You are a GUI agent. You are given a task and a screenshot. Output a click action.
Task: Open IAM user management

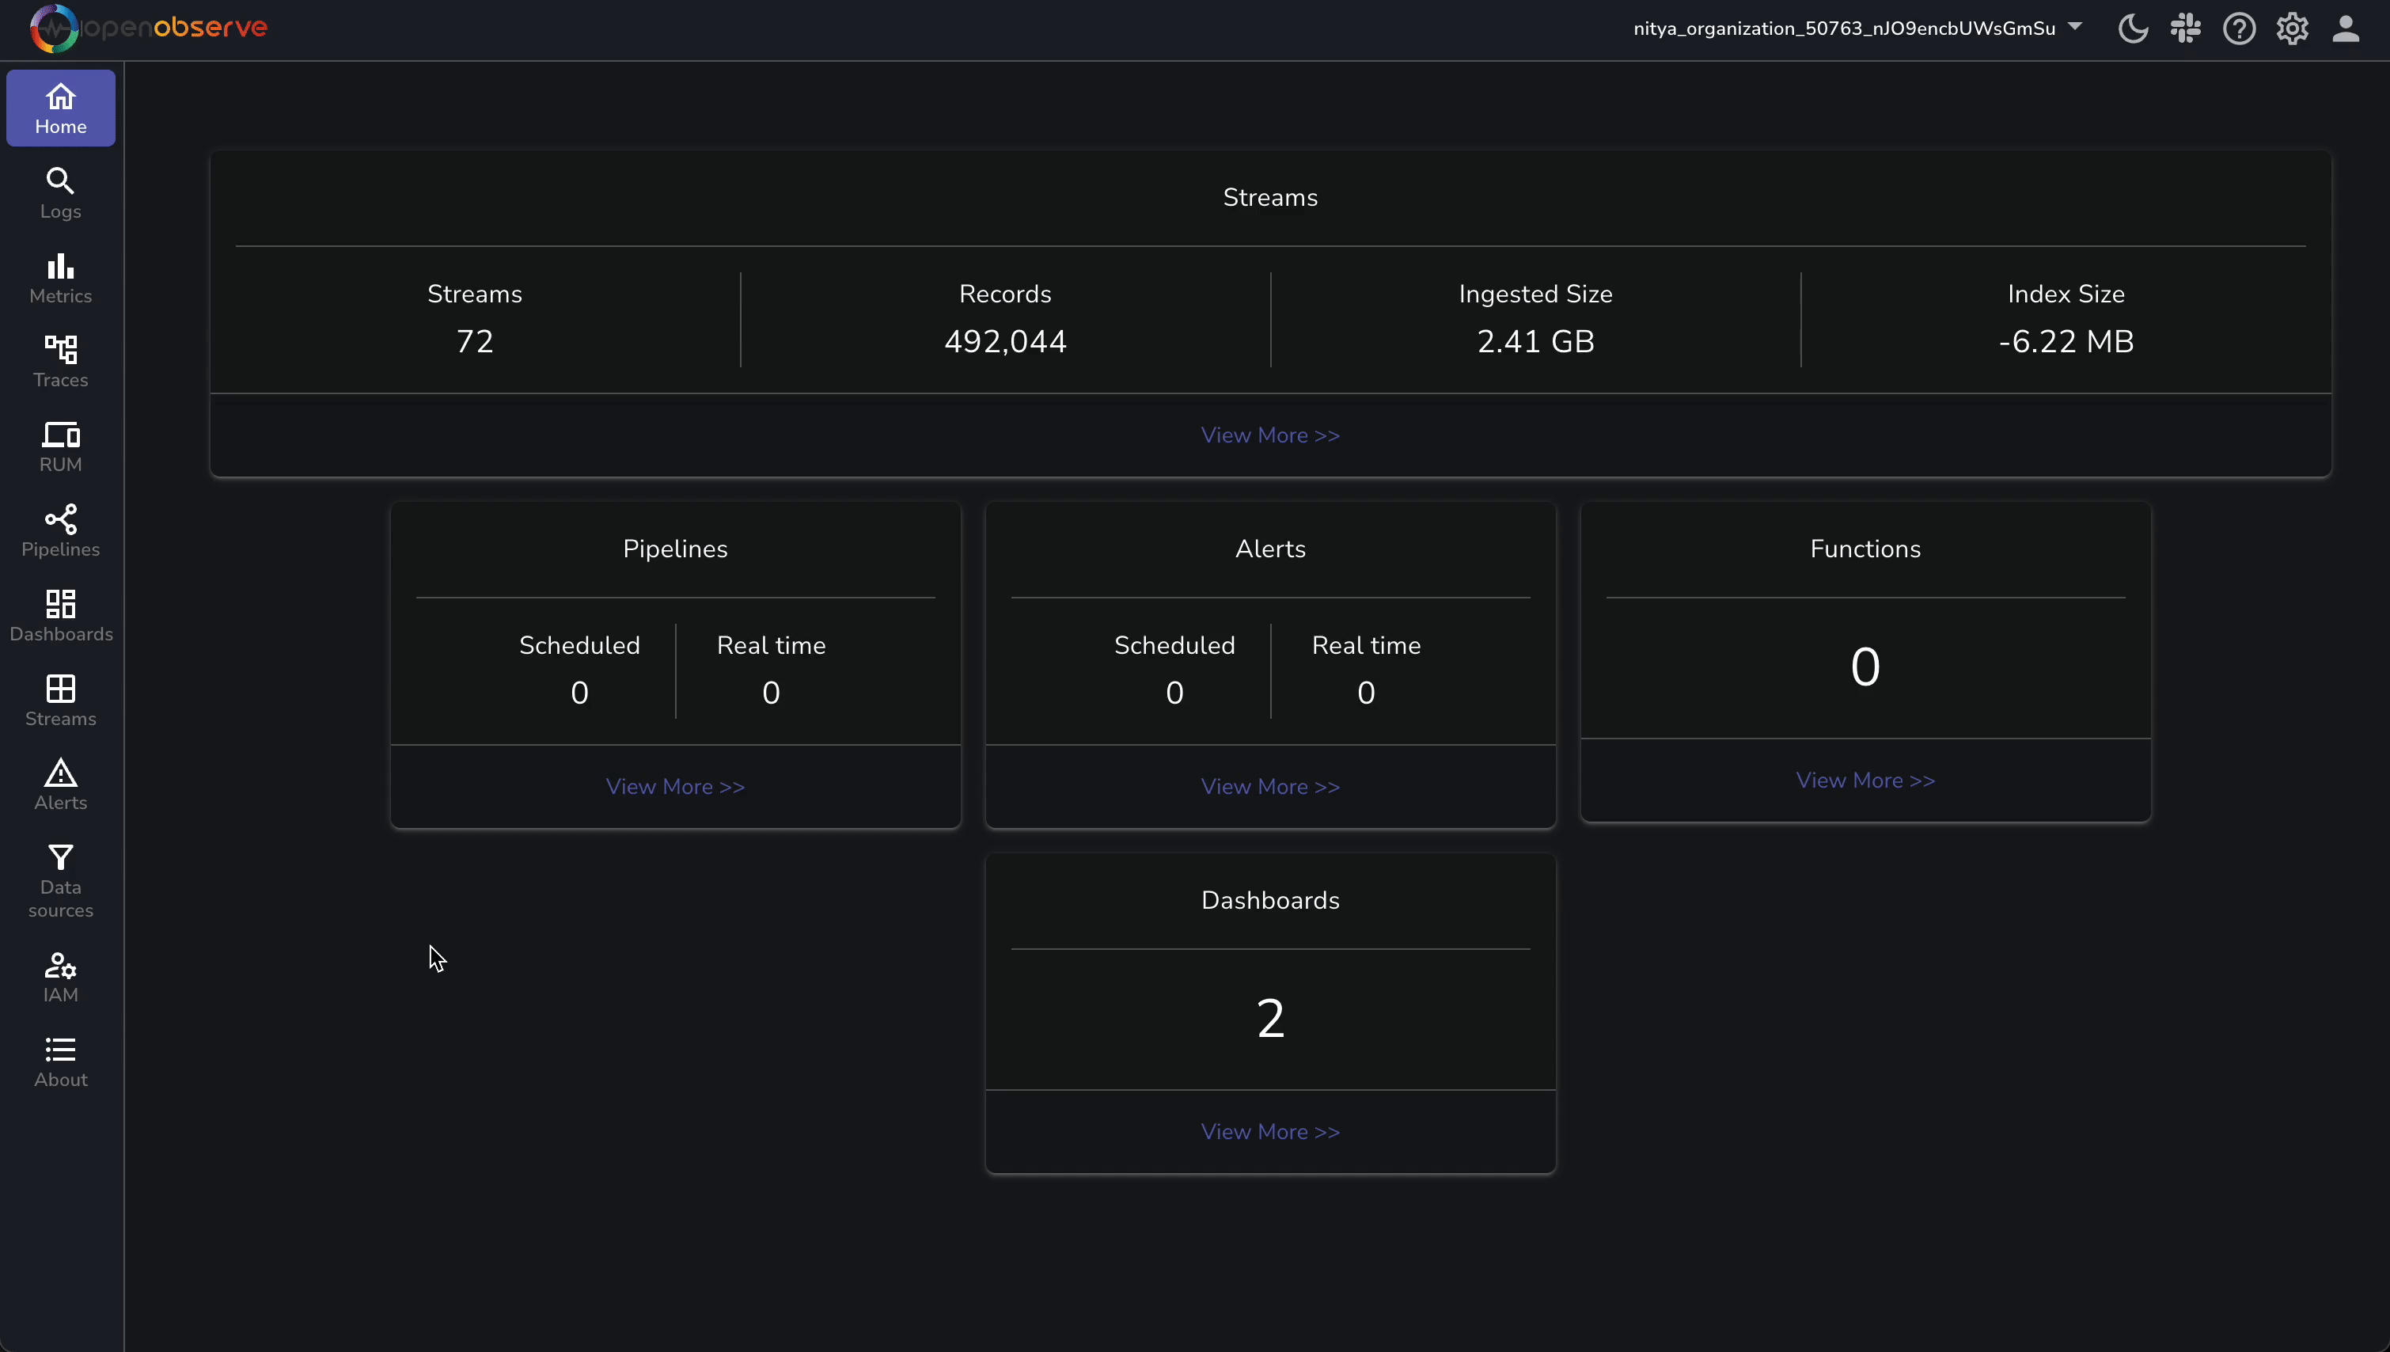[x=60, y=977]
